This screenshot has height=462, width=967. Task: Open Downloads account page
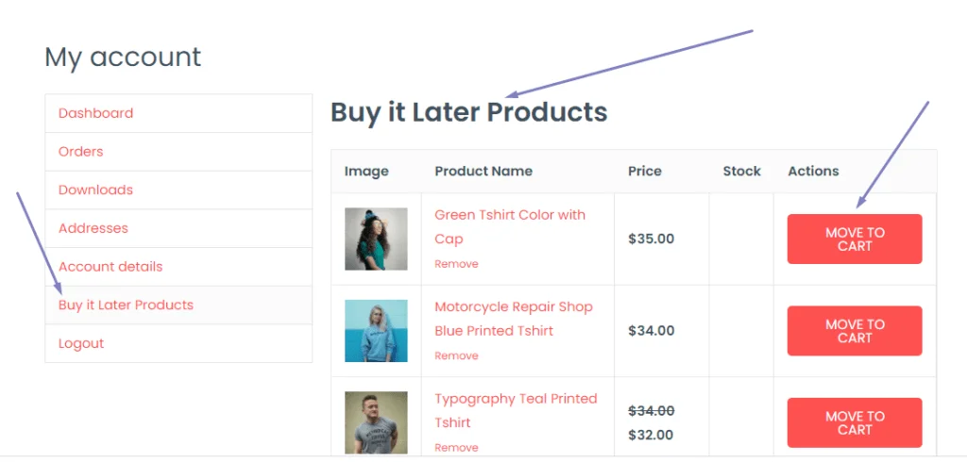pyautogui.click(x=95, y=190)
